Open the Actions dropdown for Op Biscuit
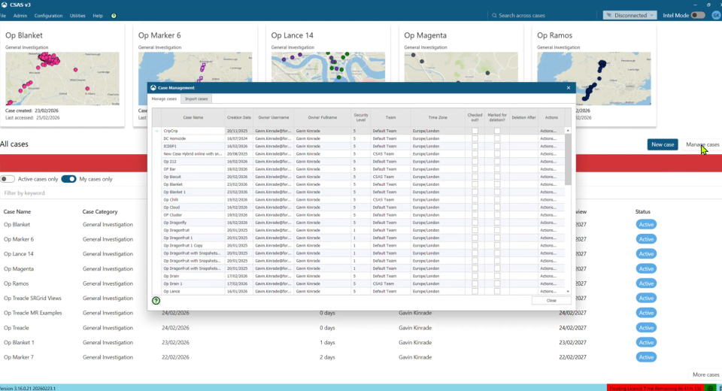722x391 pixels. coord(550,177)
